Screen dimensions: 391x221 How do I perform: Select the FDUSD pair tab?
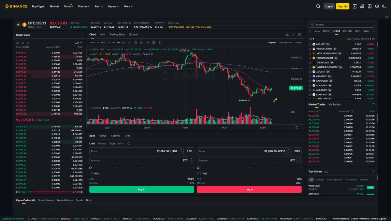[x=348, y=32]
